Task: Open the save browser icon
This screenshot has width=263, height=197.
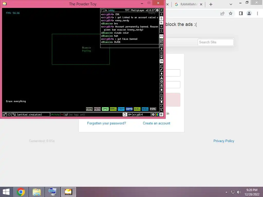Action: pyautogui.click(x=5, y=115)
